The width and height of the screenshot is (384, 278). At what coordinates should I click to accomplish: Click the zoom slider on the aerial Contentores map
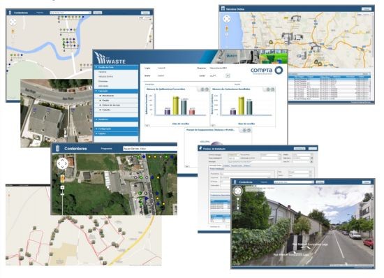[62, 194]
